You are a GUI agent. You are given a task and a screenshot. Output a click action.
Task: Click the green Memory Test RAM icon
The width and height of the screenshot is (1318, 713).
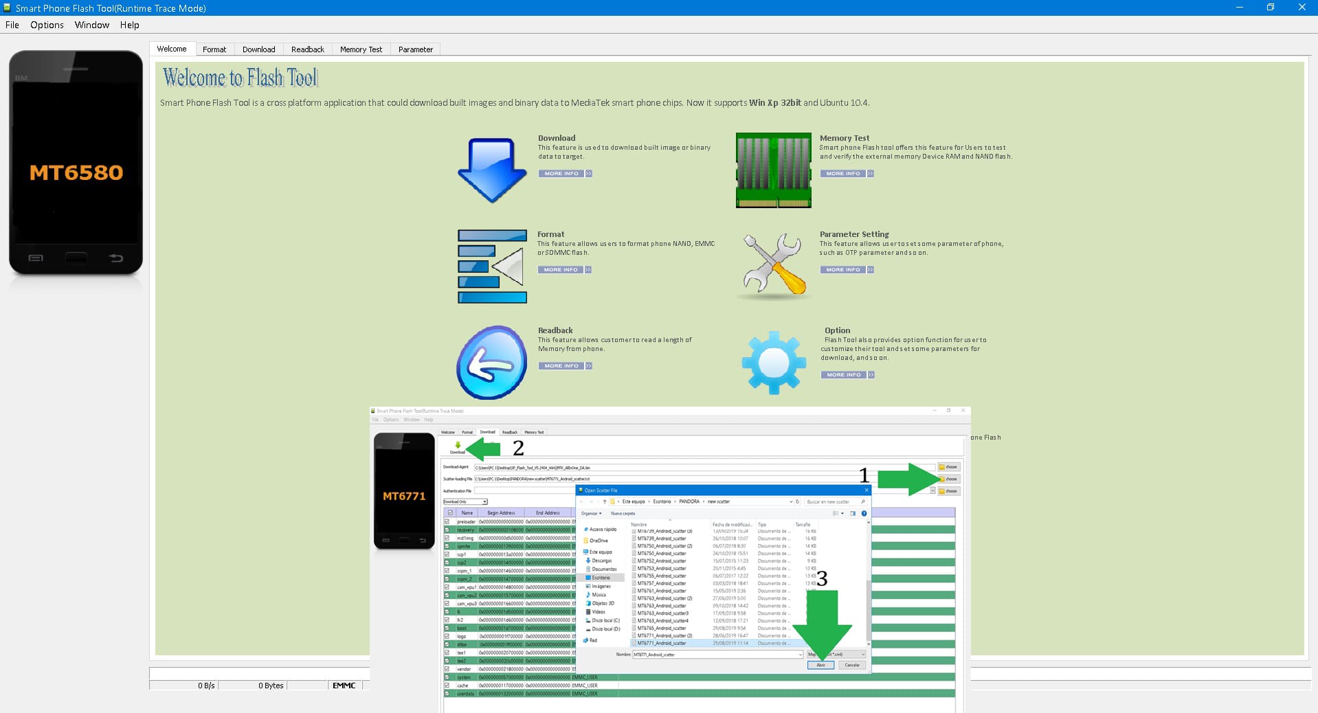point(774,170)
